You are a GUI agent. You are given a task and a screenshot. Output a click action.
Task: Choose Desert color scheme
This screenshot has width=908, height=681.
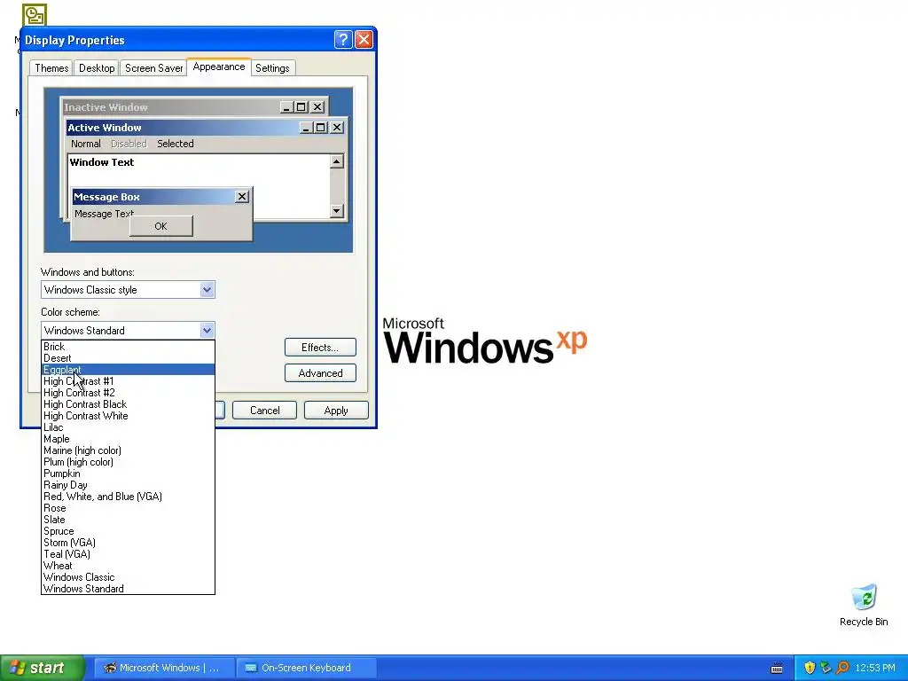[128, 358]
